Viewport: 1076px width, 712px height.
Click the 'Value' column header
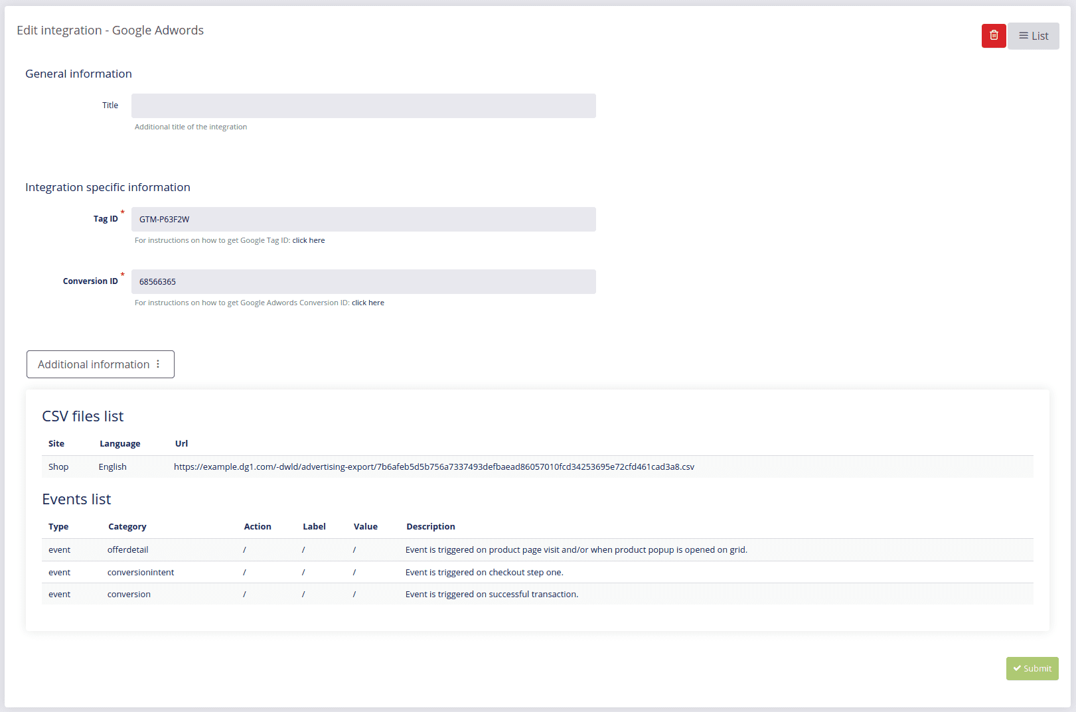(x=366, y=526)
